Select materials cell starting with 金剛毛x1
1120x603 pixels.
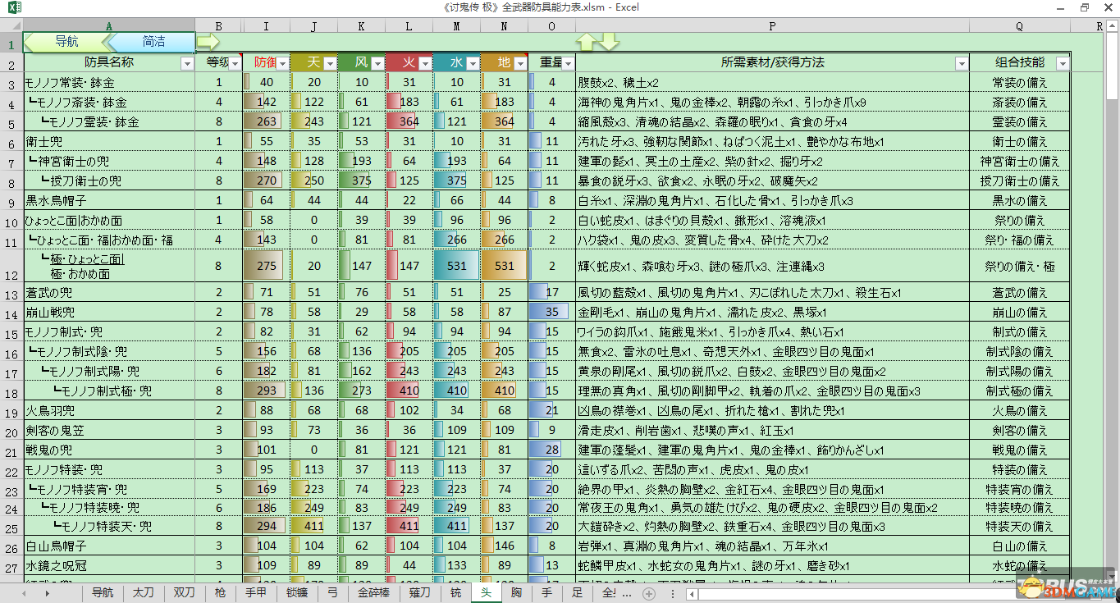click(x=772, y=312)
